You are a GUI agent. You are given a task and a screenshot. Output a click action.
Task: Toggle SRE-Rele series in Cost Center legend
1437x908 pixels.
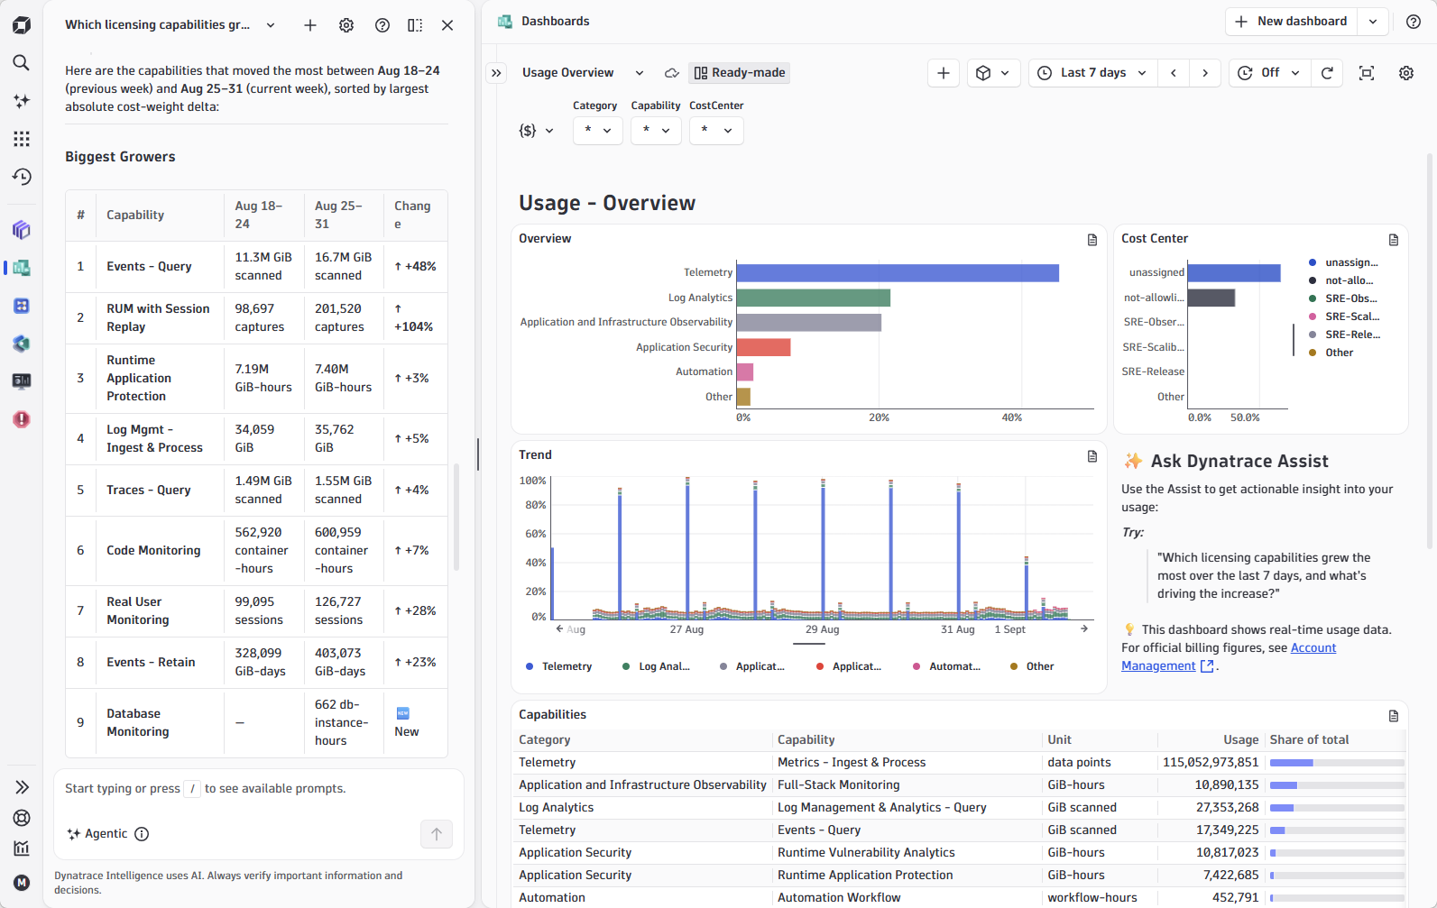tap(1344, 335)
